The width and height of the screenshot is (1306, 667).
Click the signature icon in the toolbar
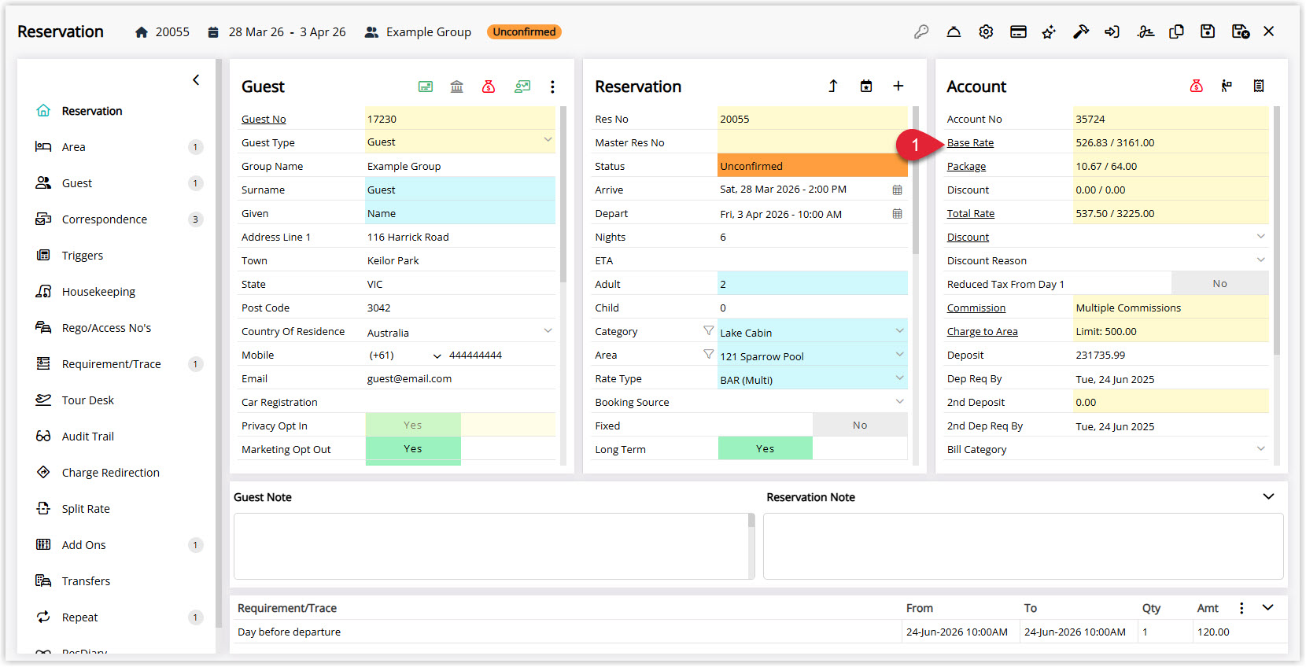click(x=1146, y=31)
